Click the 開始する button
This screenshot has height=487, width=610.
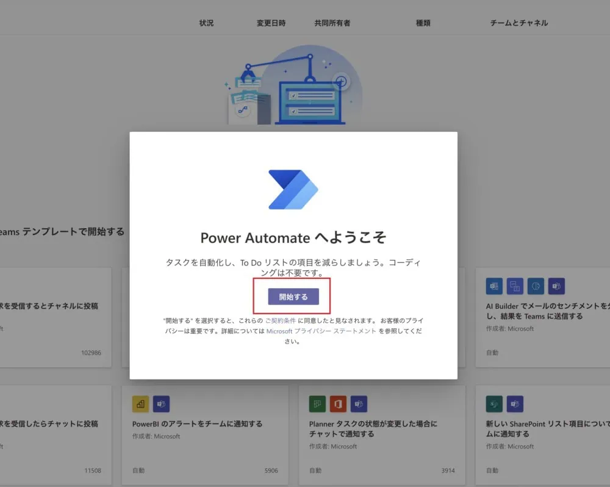(x=293, y=297)
